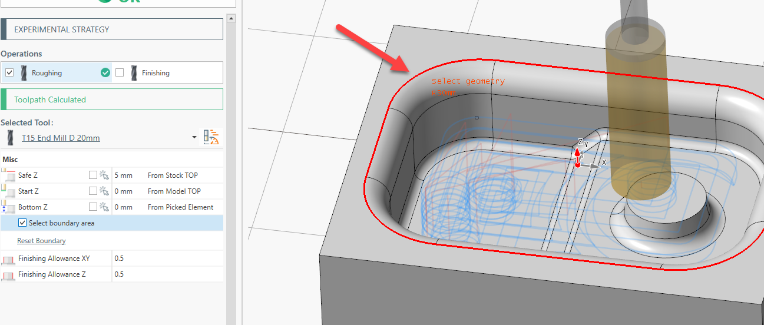Click the Safe Z pick icon

[x=104, y=175]
